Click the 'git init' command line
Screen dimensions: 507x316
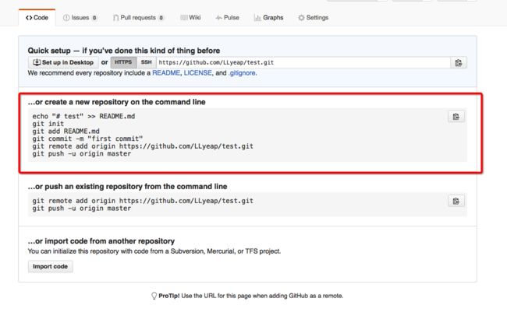coord(48,124)
